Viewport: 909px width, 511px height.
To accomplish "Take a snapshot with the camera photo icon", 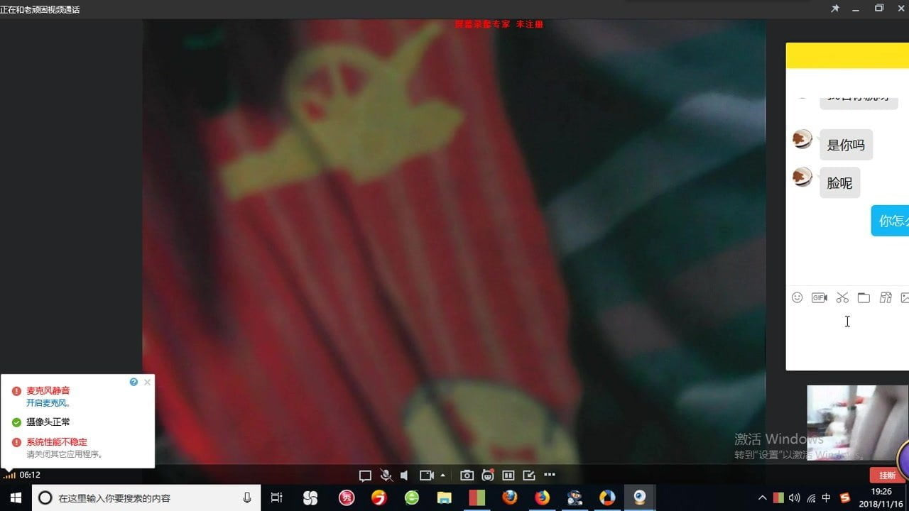I will [467, 476].
